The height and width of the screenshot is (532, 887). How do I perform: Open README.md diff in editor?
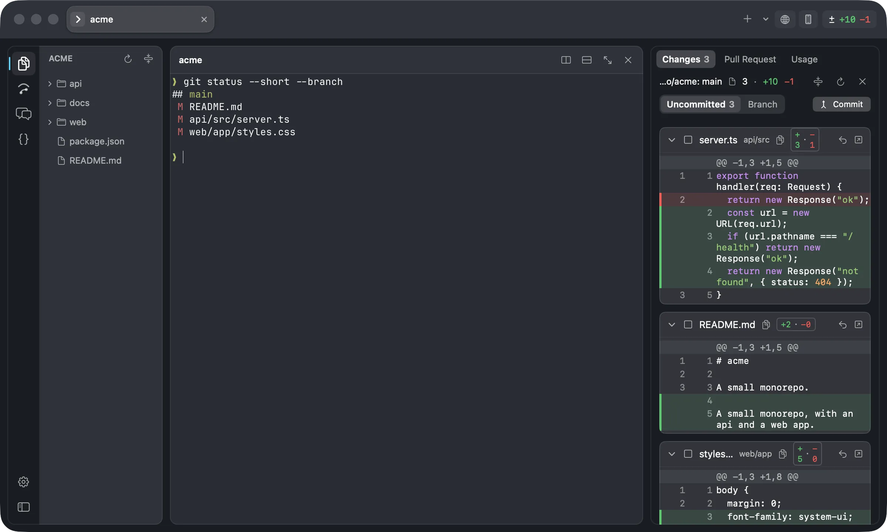point(859,324)
